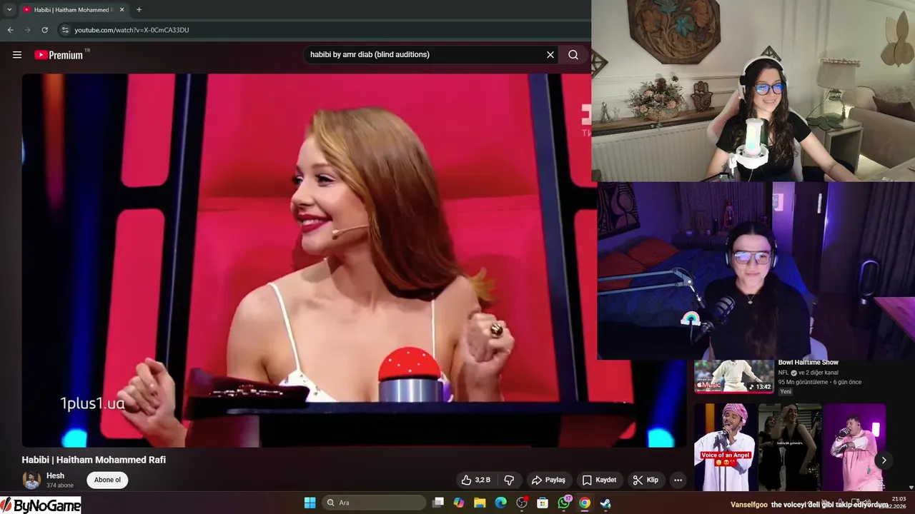
Task: Go back in Chrome browser
Action: point(10,30)
